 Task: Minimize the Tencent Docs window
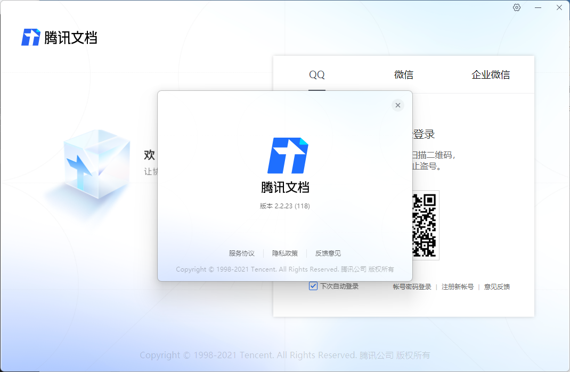coord(538,7)
